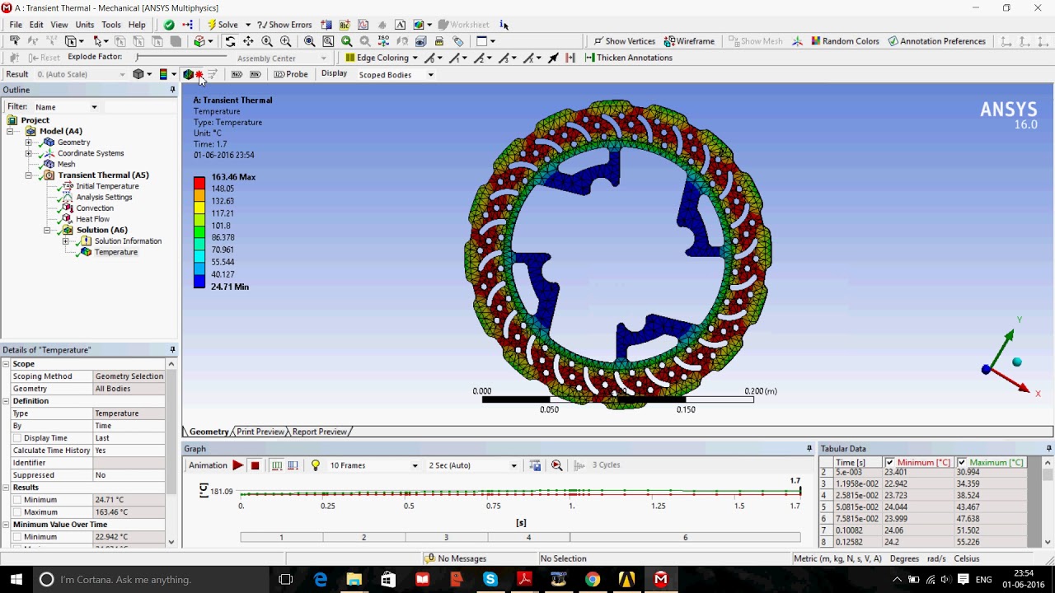The image size is (1055, 593).
Task: Collapse the Solution (A6) tree node
Action: coord(47,231)
